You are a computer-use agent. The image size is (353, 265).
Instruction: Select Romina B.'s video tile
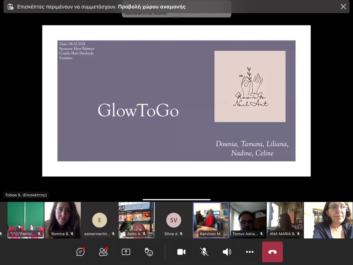(63, 220)
